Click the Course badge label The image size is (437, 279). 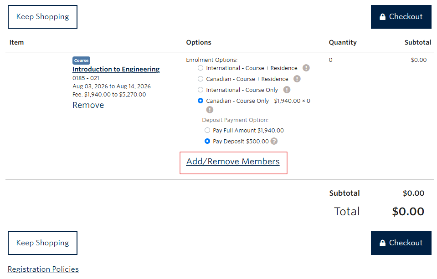[81, 60]
